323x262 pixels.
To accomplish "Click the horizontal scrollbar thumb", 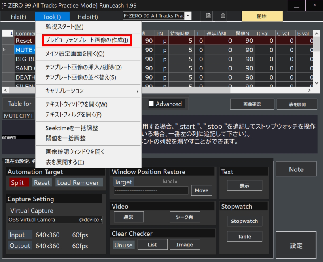I will [x=120, y=90].
